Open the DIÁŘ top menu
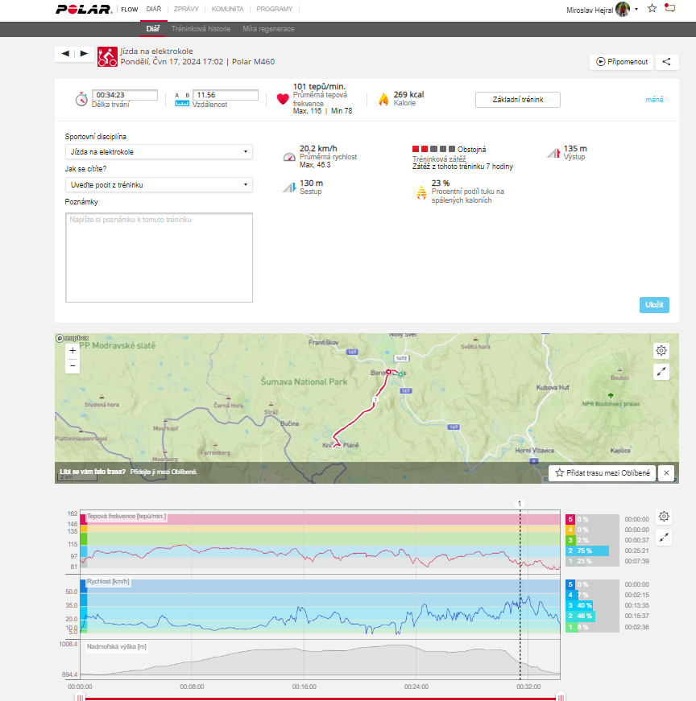Viewport: 696px width, 701px height. (x=154, y=9)
